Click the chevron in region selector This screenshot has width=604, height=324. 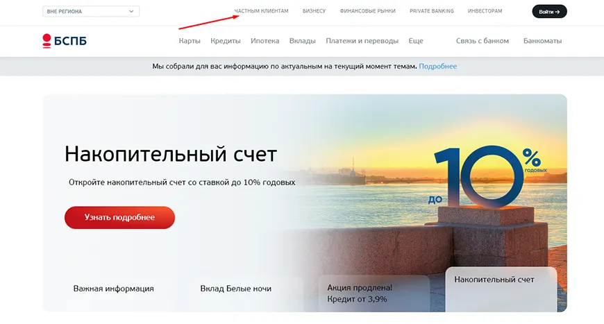click(131, 12)
